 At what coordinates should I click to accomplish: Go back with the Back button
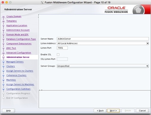tap(100, 111)
